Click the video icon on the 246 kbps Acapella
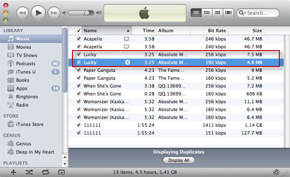290x177 pixels. [x=127, y=39]
